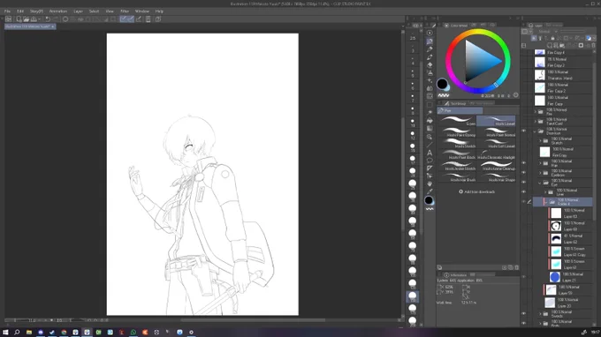The height and width of the screenshot is (337, 601).
Task: Select the Gradient tool
Action: [430, 129]
